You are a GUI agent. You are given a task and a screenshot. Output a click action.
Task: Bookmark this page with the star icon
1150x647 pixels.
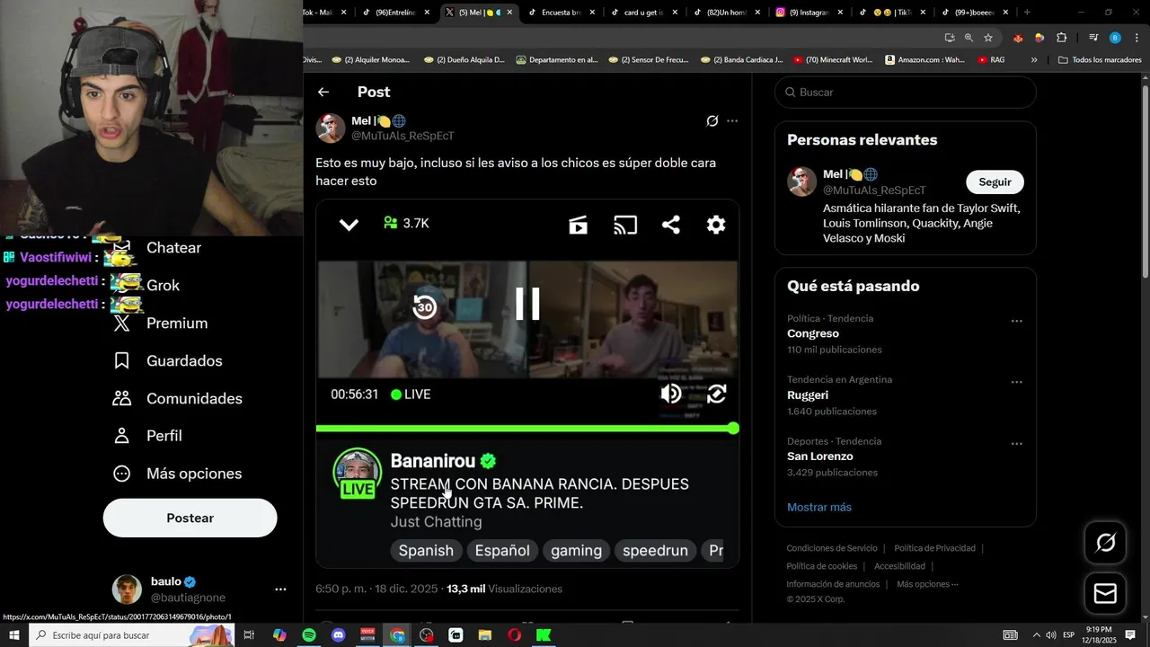pos(988,38)
